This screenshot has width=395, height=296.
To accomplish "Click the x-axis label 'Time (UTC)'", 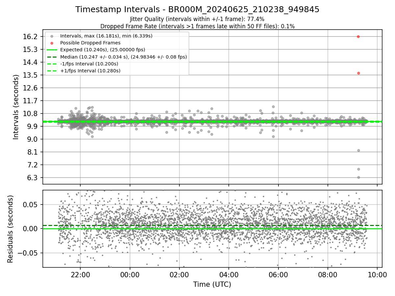I will click(212, 284).
